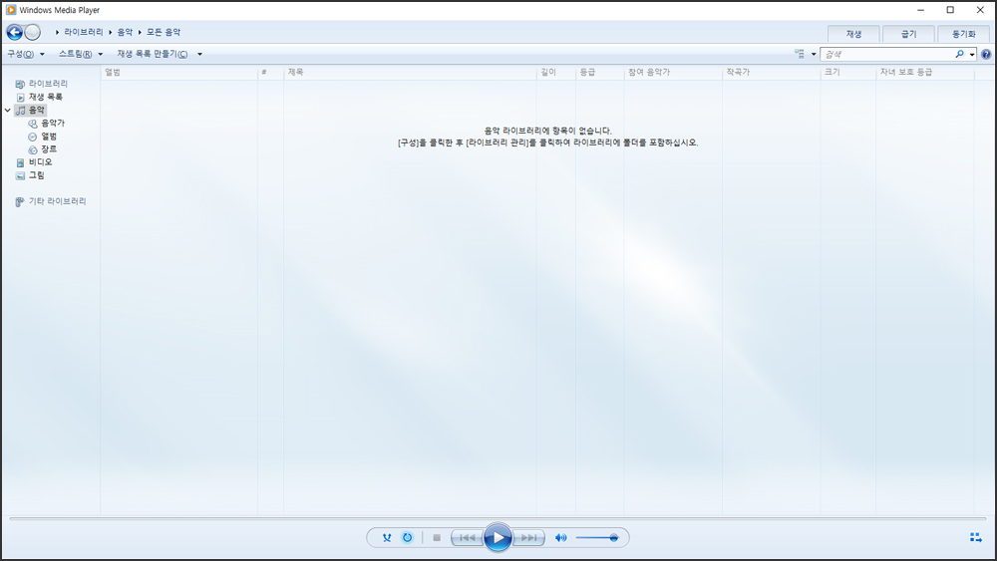Click the Stop button
This screenshot has width=997, height=561.
(437, 537)
